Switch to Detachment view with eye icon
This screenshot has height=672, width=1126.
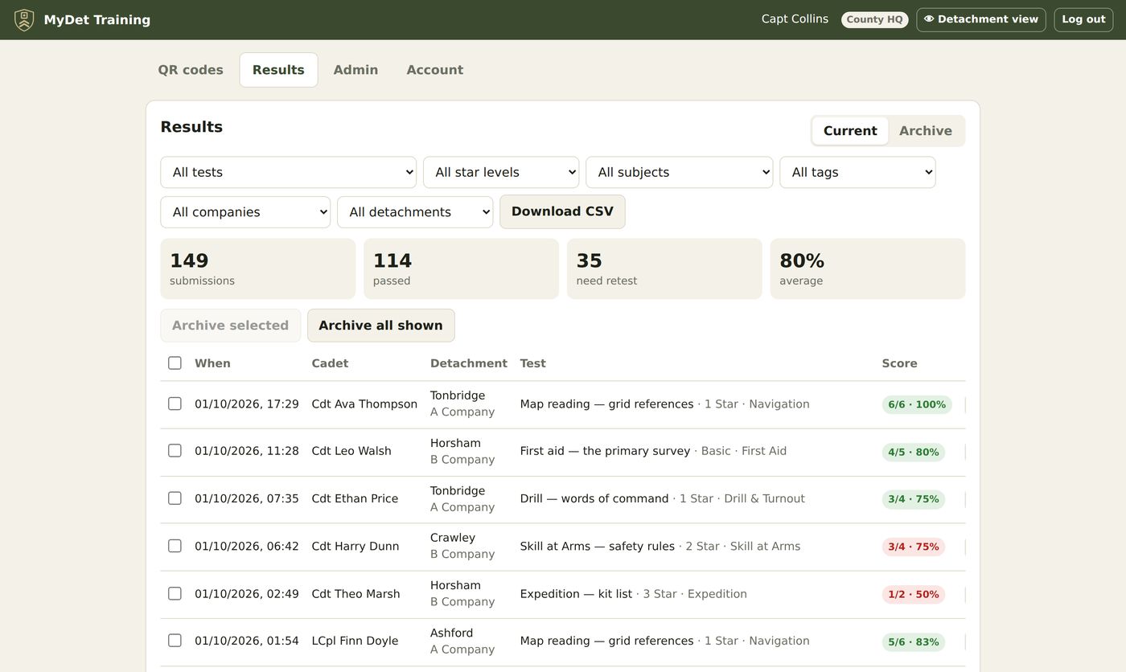(x=981, y=19)
